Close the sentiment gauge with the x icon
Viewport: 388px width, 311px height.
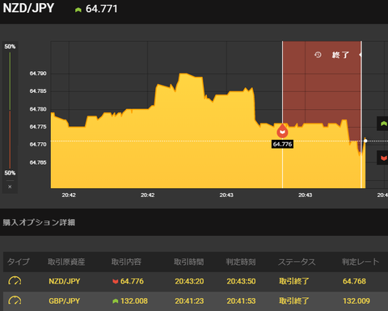tap(10, 187)
